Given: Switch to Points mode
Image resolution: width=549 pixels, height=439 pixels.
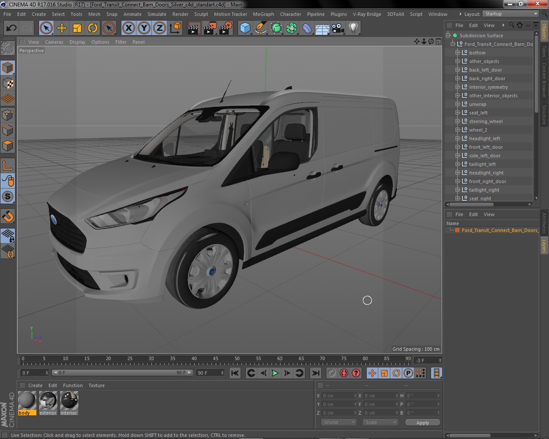Looking at the screenshot, I should coord(8,114).
